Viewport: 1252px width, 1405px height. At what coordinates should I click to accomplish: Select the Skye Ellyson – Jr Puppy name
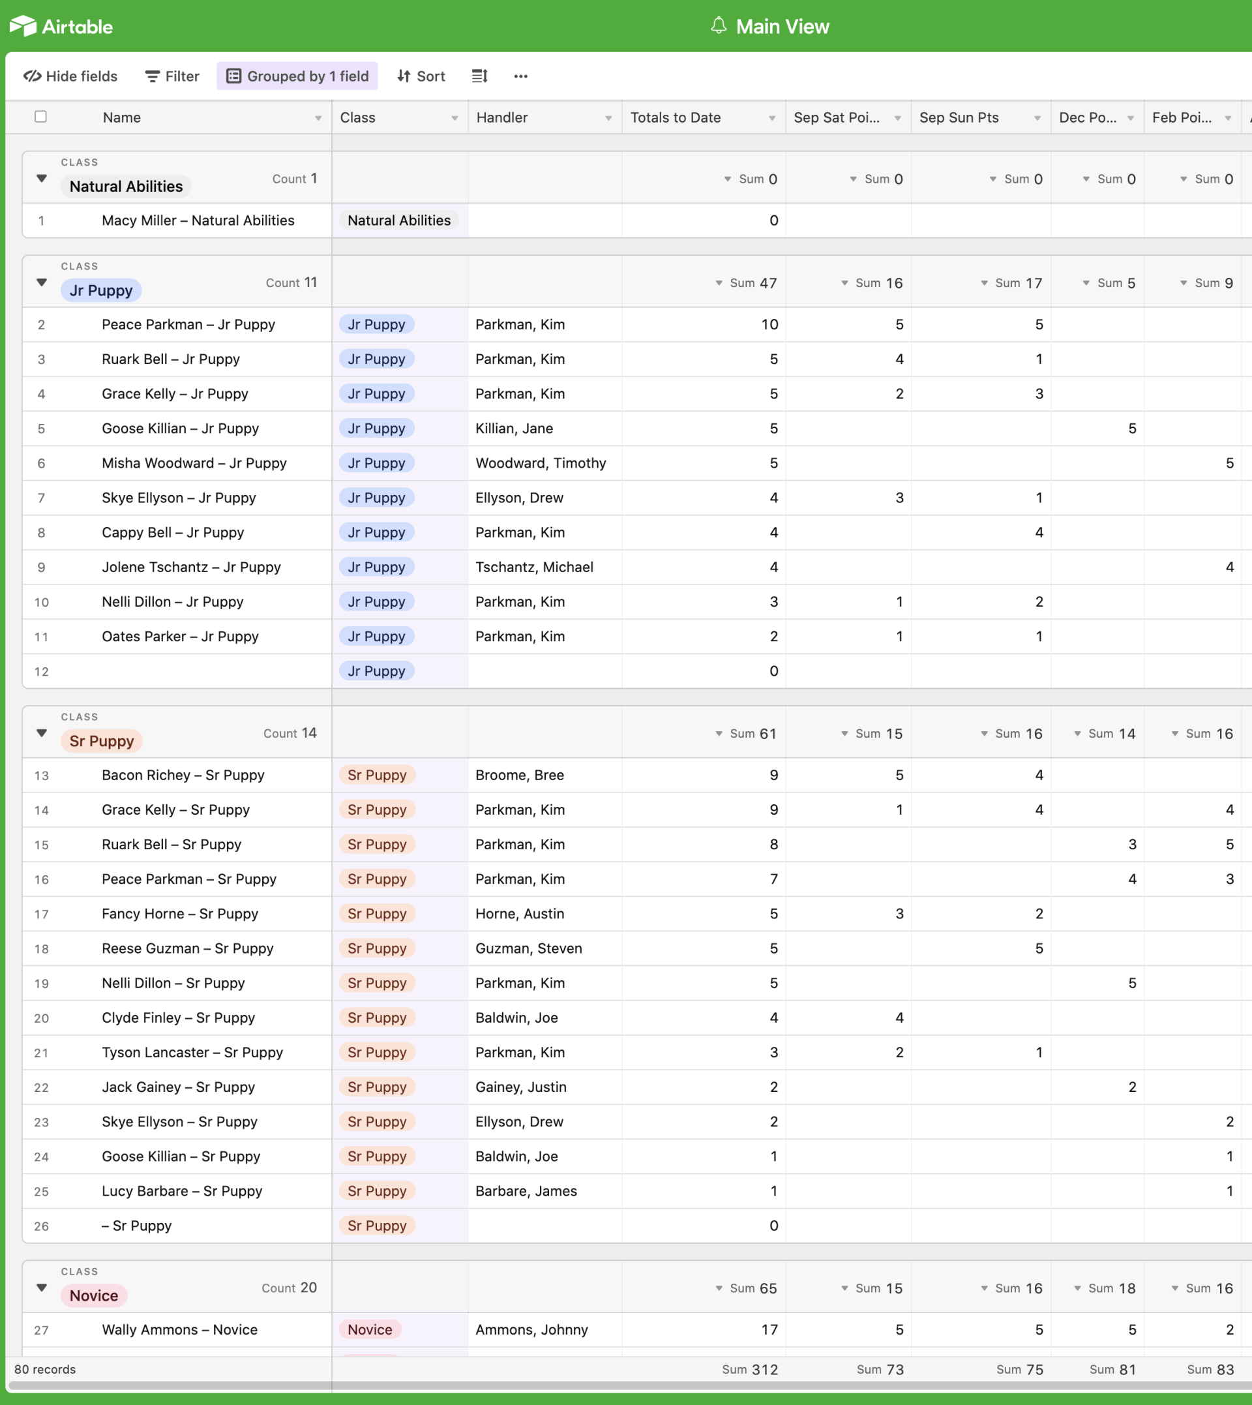click(179, 498)
